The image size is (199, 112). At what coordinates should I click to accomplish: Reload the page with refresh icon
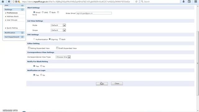point(137,2)
